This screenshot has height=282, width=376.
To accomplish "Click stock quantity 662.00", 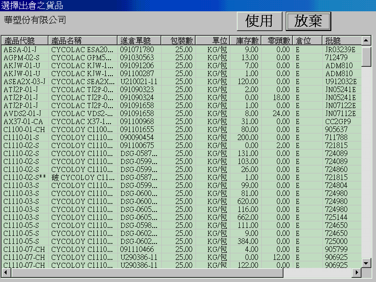I will pyautogui.click(x=248, y=217).
